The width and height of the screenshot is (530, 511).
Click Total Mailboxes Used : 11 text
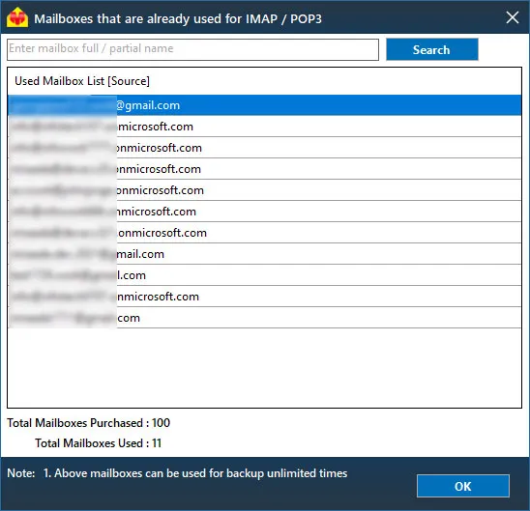pos(99,443)
